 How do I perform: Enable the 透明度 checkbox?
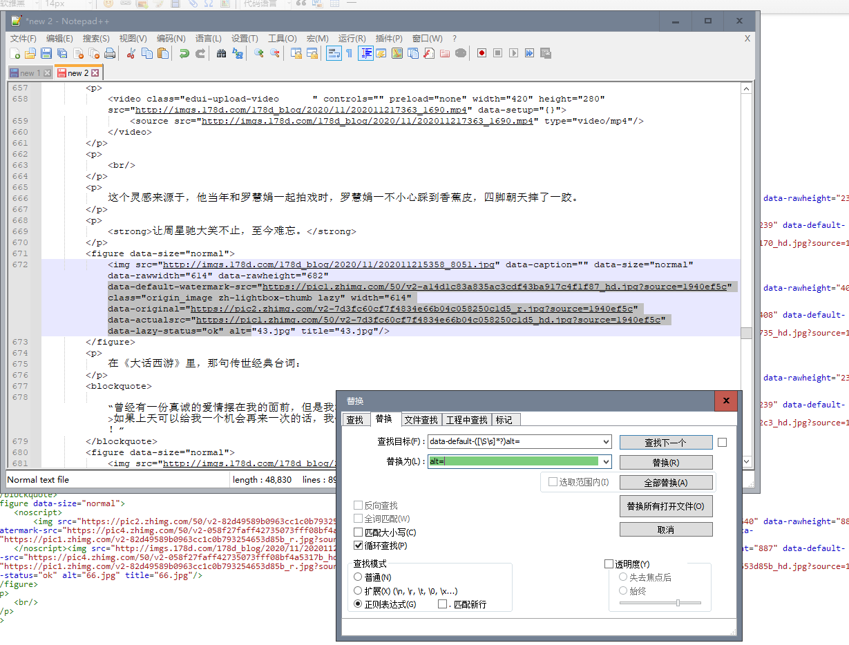point(609,564)
